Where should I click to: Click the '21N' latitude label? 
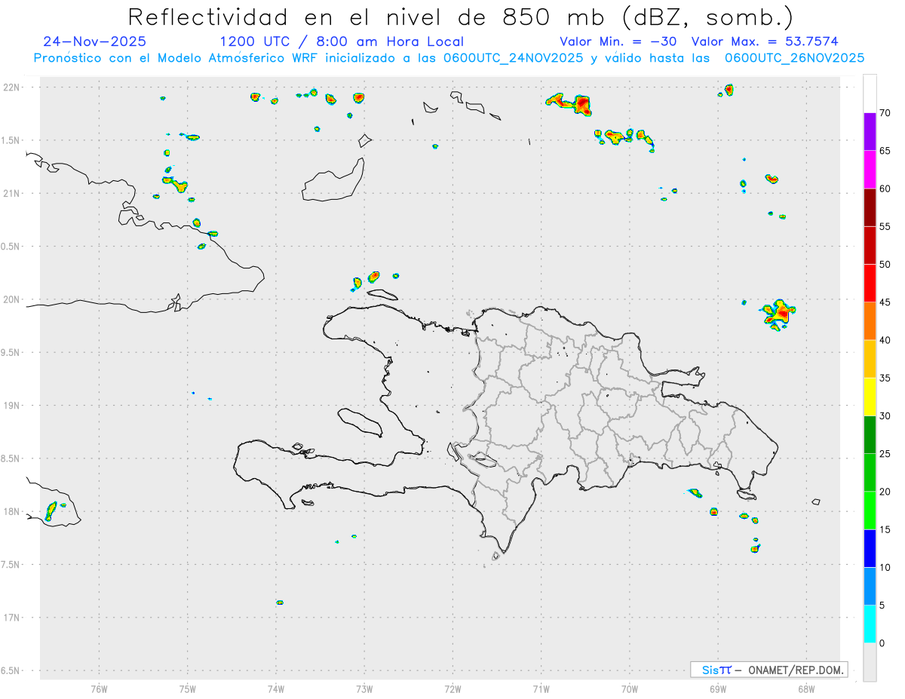pos(13,193)
